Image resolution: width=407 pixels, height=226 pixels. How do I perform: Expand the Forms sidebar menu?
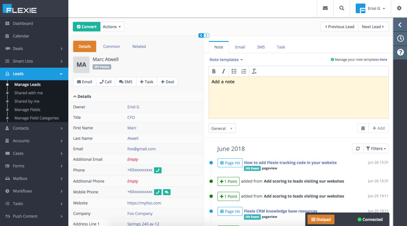(x=34, y=166)
